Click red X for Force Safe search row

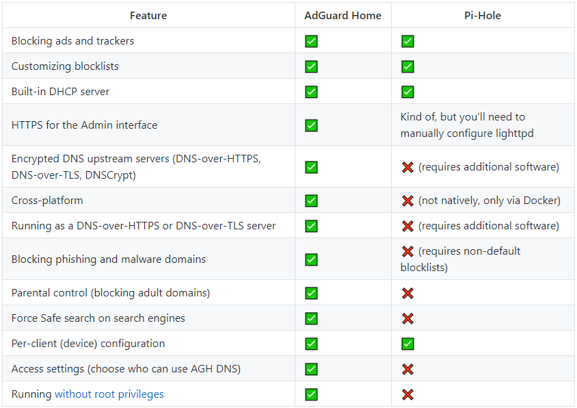(x=407, y=318)
